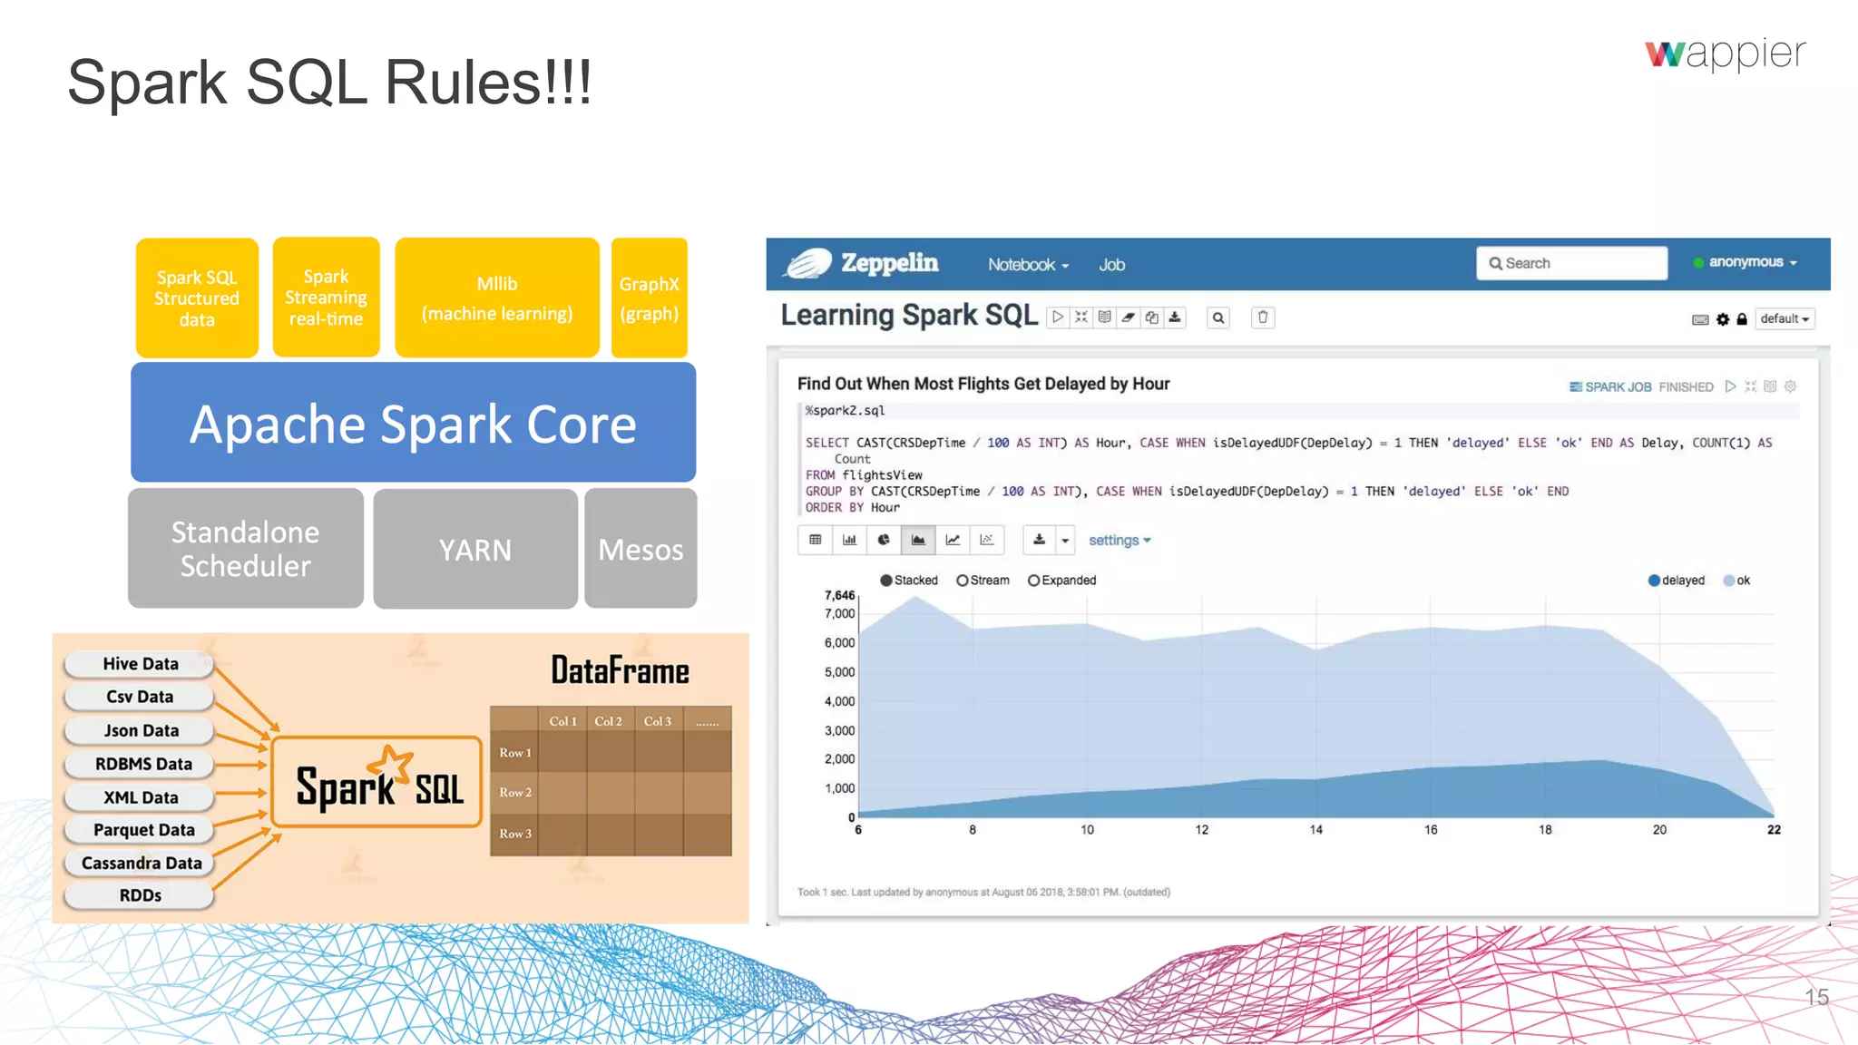Click the paragraph title about delayed flights

pos(983,384)
